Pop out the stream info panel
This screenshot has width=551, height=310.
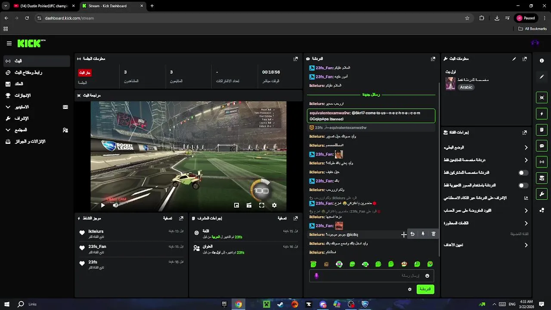tap(524, 59)
